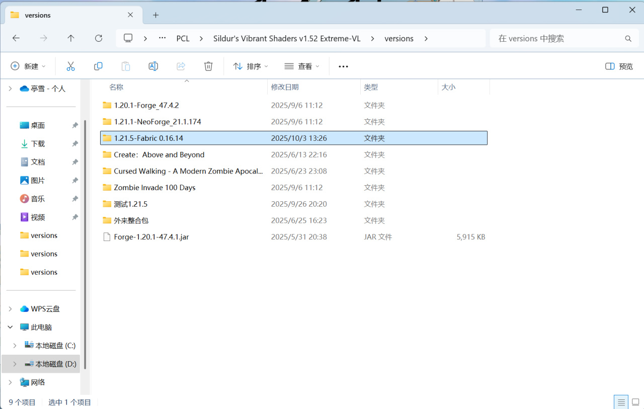Expand the 本地磁盘 (C:) tree node

[x=15, y=346]
